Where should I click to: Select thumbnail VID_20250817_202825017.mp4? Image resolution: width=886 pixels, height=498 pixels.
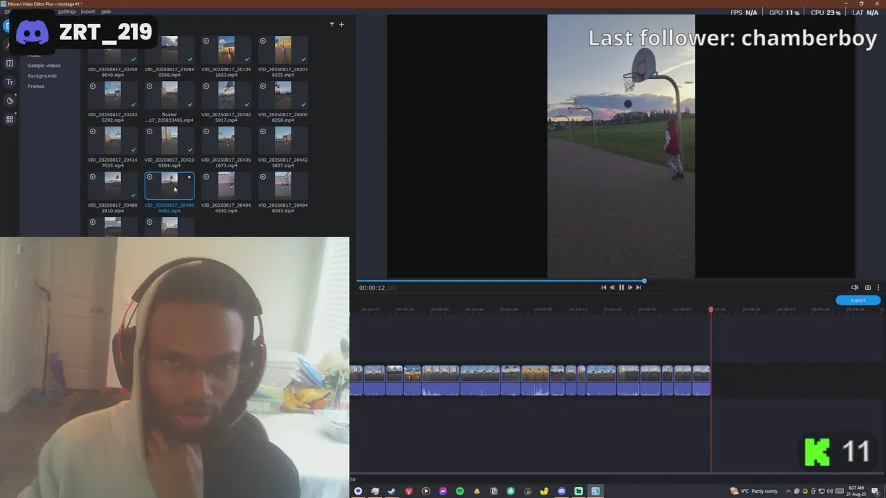(226, 95)
